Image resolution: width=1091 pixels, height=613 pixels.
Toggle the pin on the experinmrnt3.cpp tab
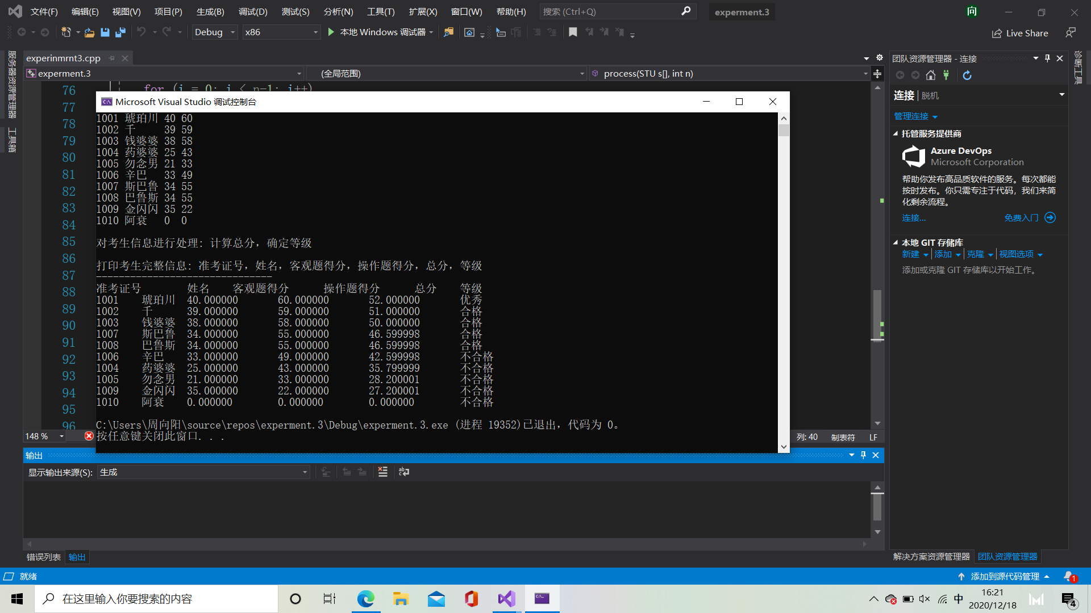tap(112, 58)
